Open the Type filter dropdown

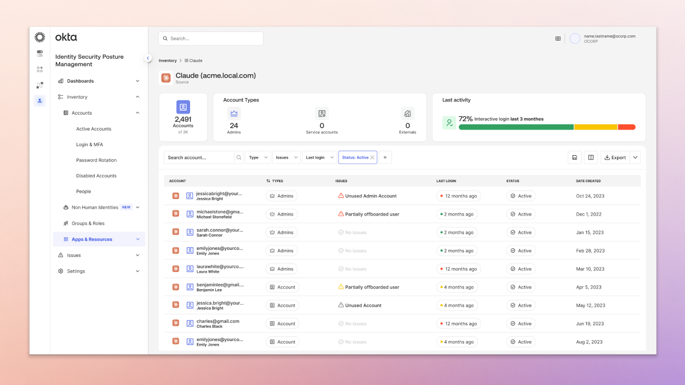point(258,157)
